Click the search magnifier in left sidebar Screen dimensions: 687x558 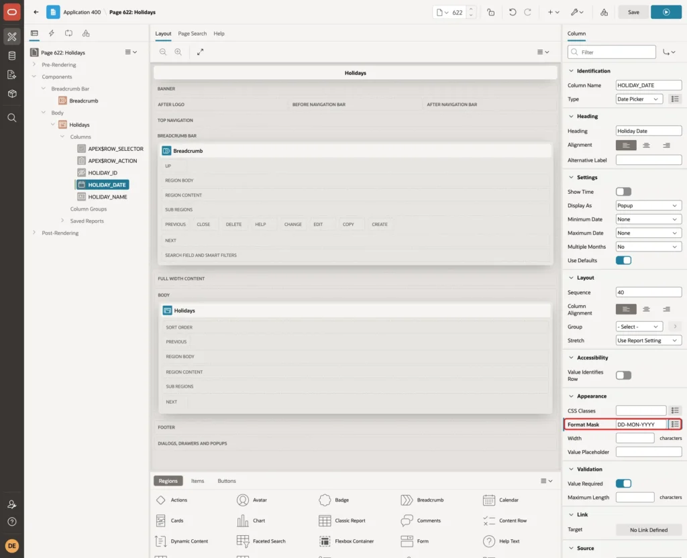[x=12, y=118]
